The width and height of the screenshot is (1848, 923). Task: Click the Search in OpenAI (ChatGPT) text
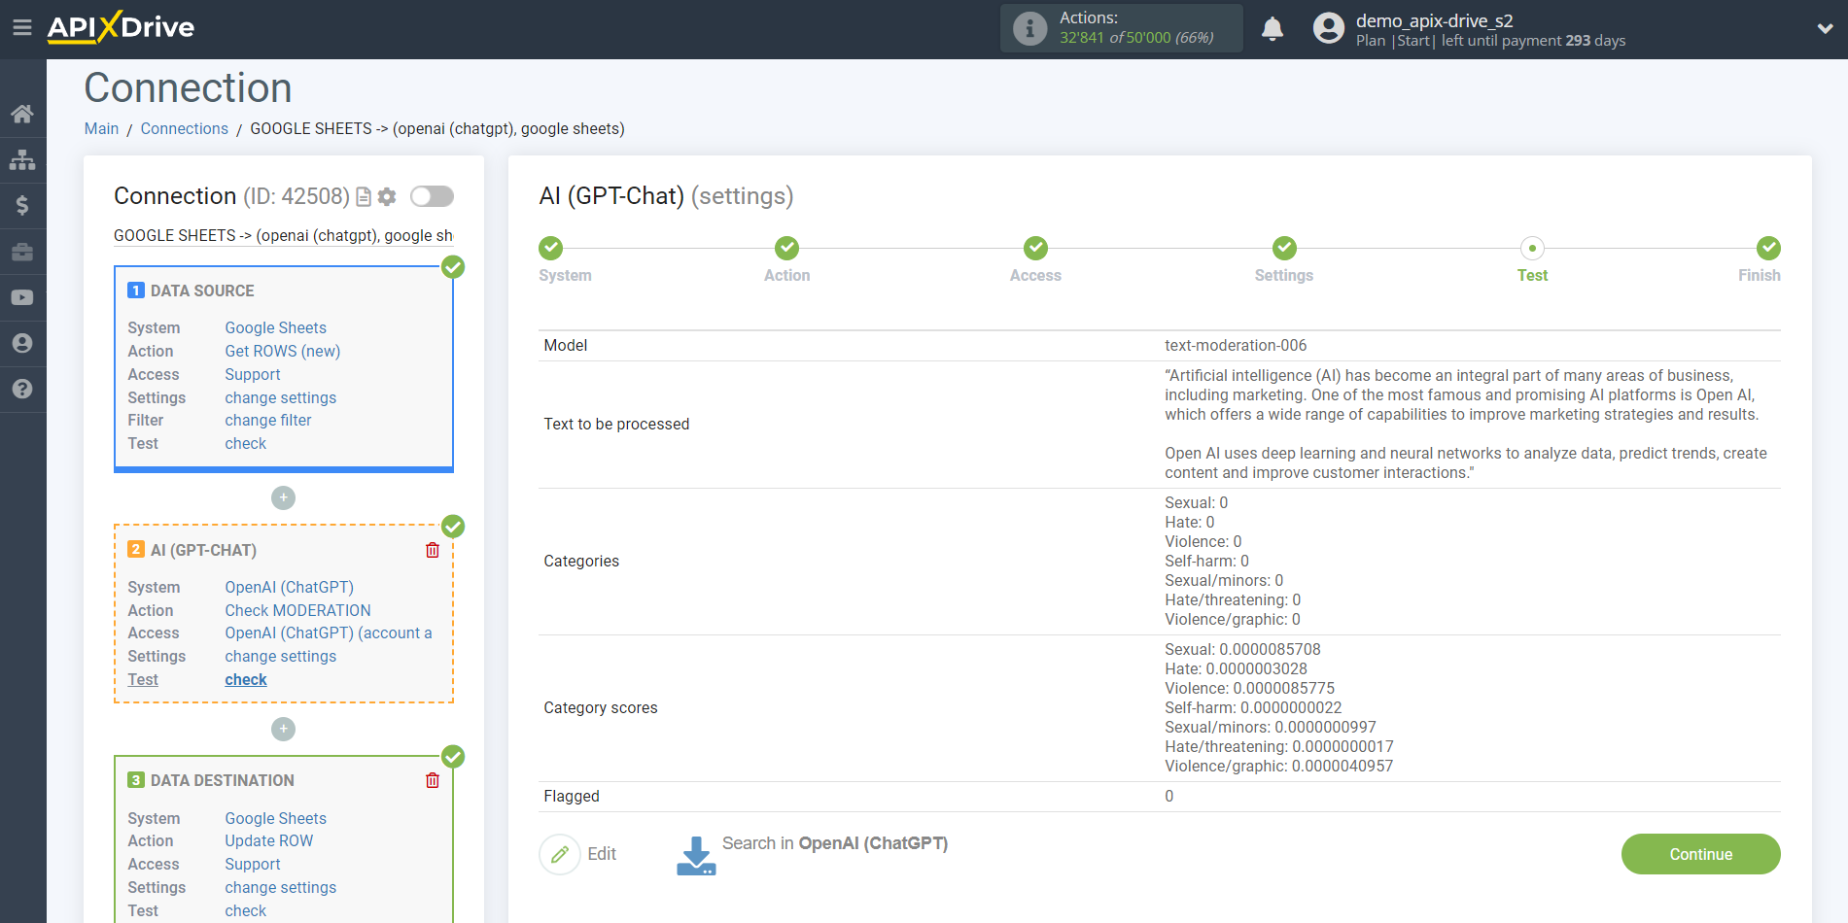pos(834,843)
